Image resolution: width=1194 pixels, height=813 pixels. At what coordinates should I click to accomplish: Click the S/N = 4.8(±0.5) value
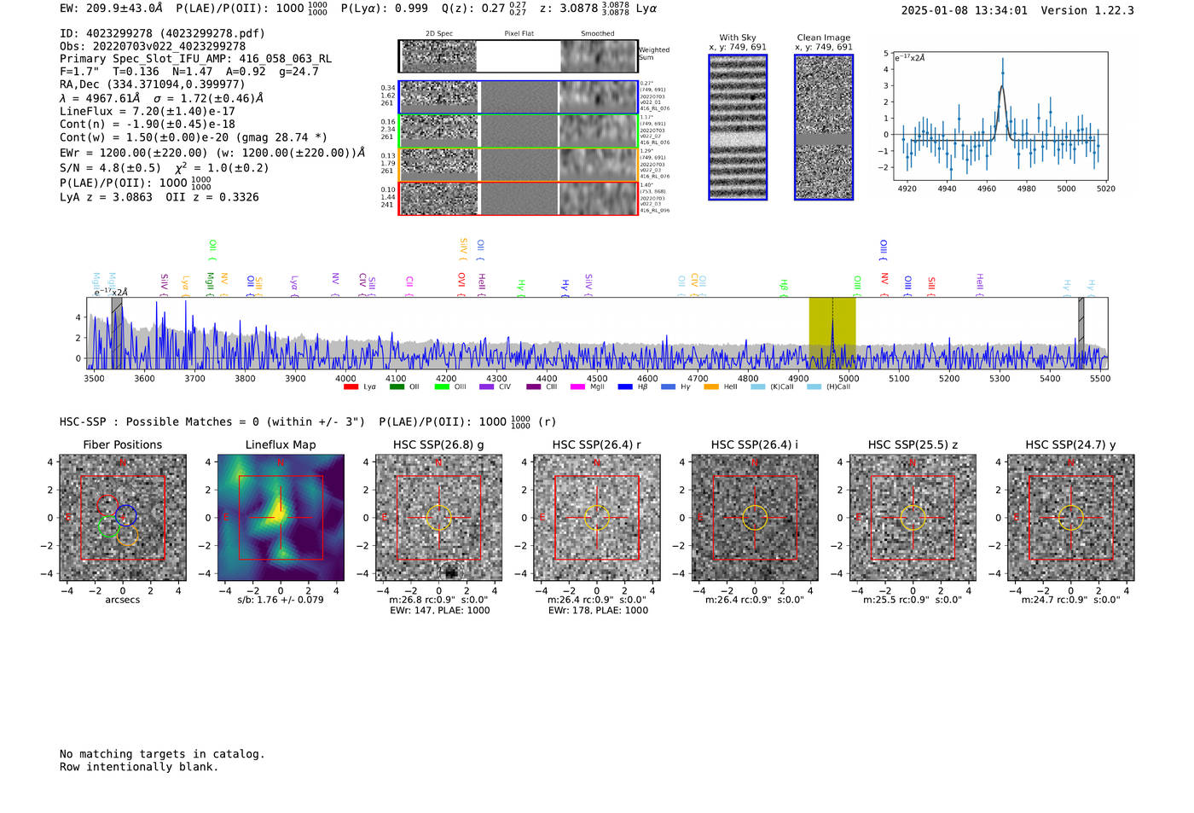110,168
